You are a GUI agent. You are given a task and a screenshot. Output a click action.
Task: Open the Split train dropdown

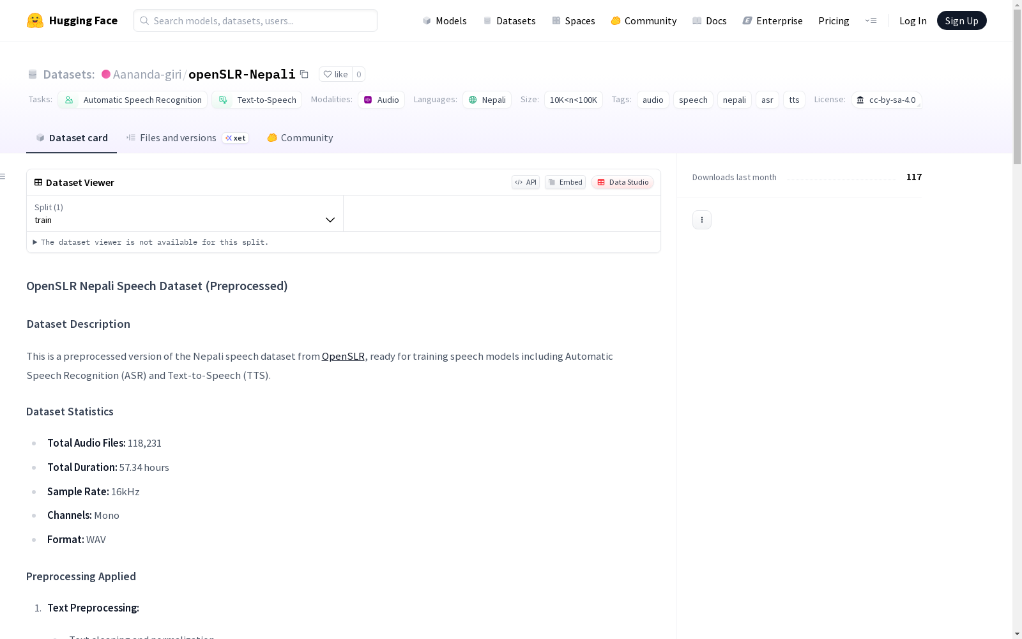185,213
